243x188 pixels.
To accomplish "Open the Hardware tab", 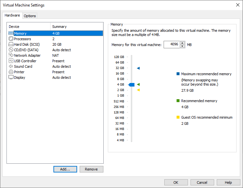I will [x=12, y=16].
